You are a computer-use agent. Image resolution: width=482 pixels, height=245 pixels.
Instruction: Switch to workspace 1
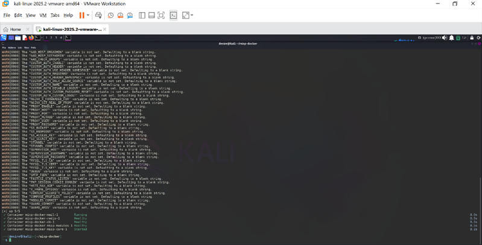46,37
